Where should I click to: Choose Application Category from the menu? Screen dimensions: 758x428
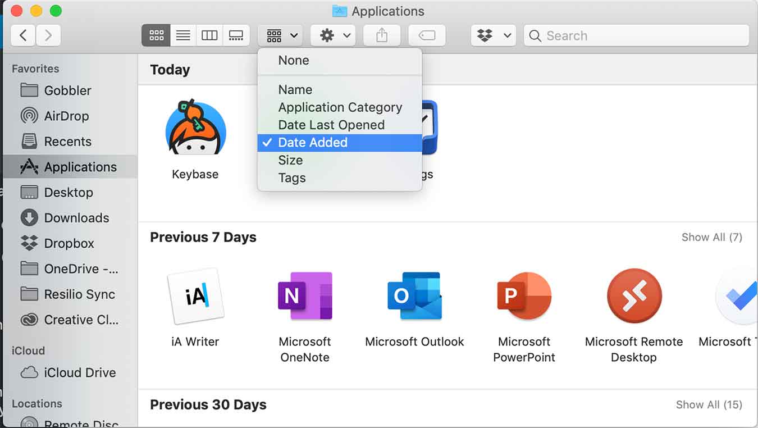[340, 107]
